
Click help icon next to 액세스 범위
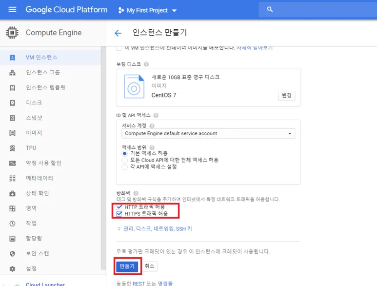(152, 147)
